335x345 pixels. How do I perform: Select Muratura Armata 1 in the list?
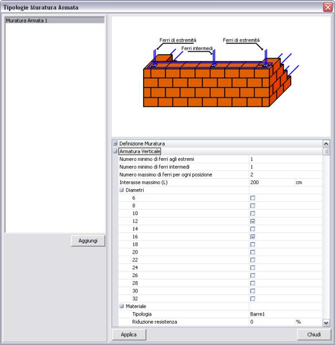click(x=55, y=21)
